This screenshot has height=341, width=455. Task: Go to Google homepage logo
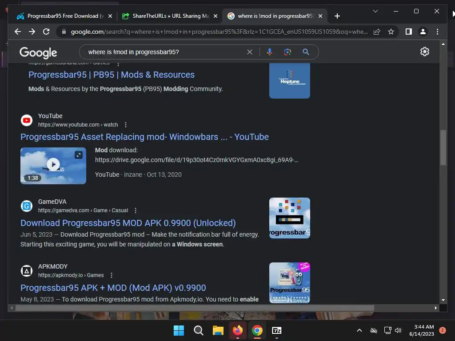[x=38, y=52]
